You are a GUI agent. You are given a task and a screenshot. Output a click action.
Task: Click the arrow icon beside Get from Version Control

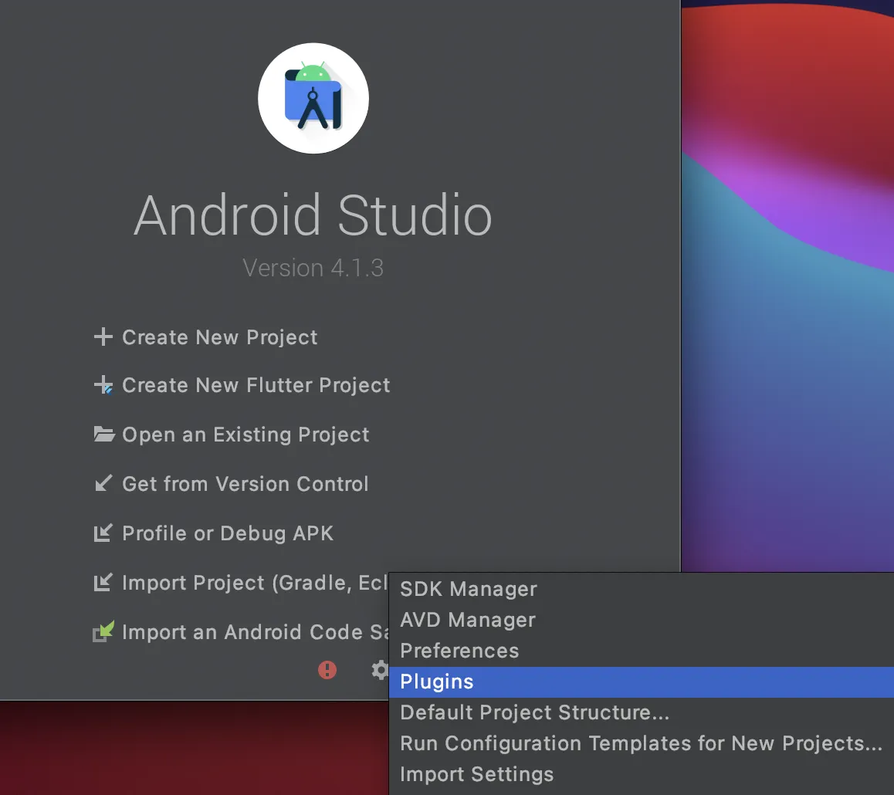pos(103,483)
